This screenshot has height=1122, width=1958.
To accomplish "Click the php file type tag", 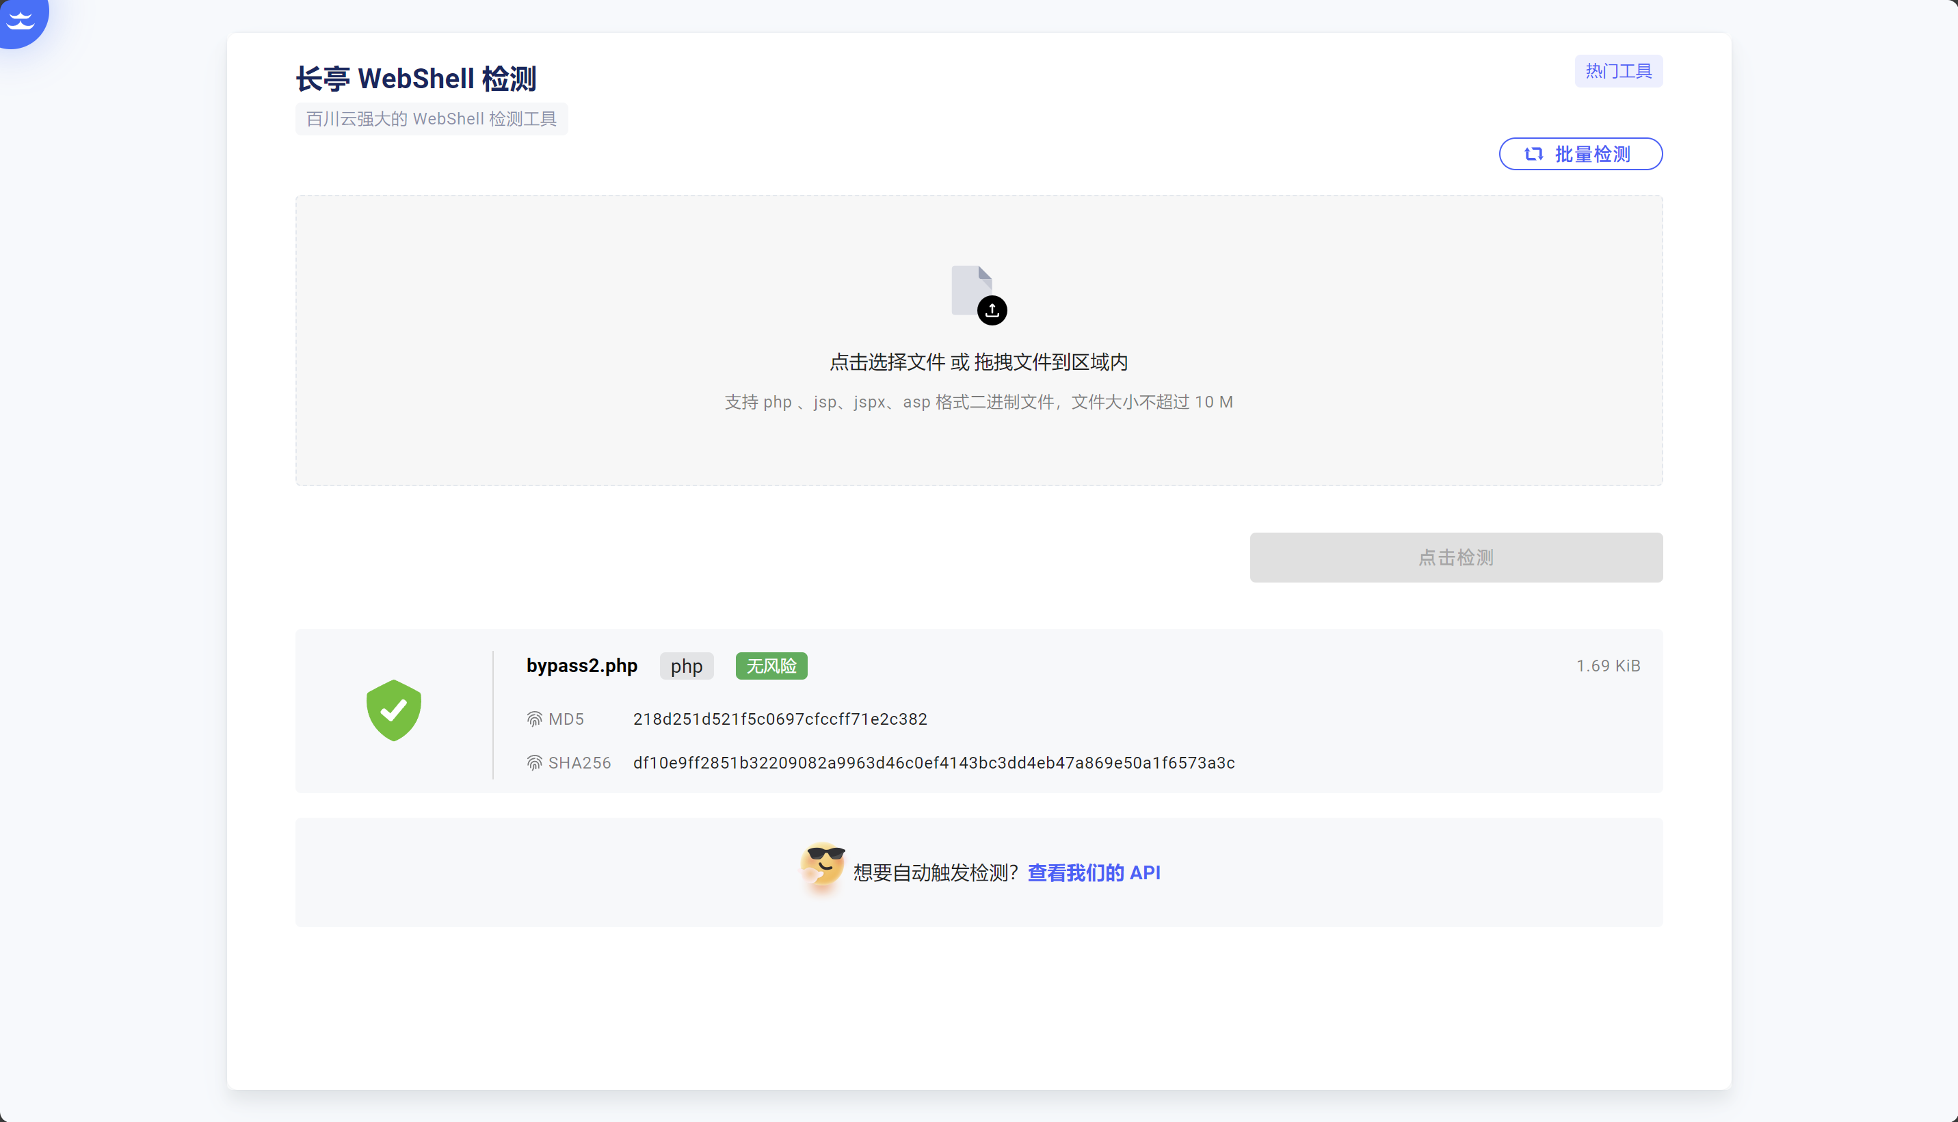I will tap(686, 666).
